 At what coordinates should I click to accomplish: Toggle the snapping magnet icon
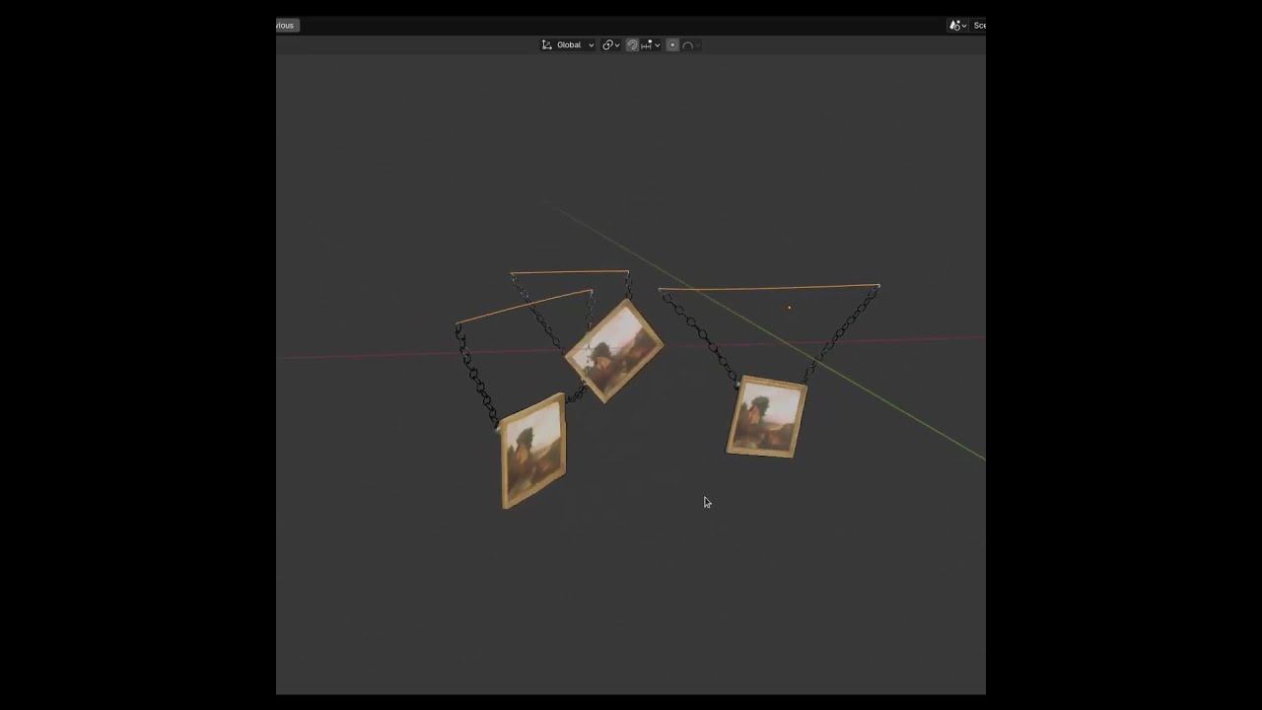(632, 45)
